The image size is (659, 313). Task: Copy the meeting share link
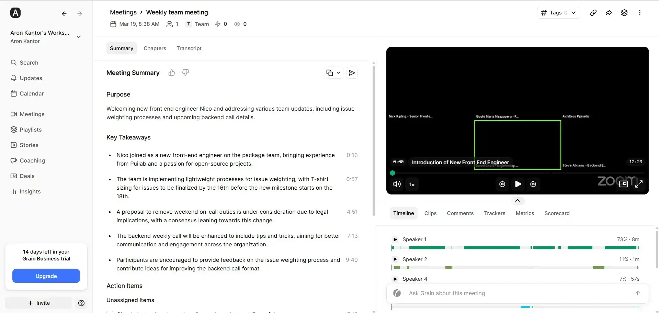(x=593, y=13)
